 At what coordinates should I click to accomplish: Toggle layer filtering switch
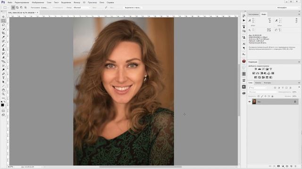[x=299, y=87]
